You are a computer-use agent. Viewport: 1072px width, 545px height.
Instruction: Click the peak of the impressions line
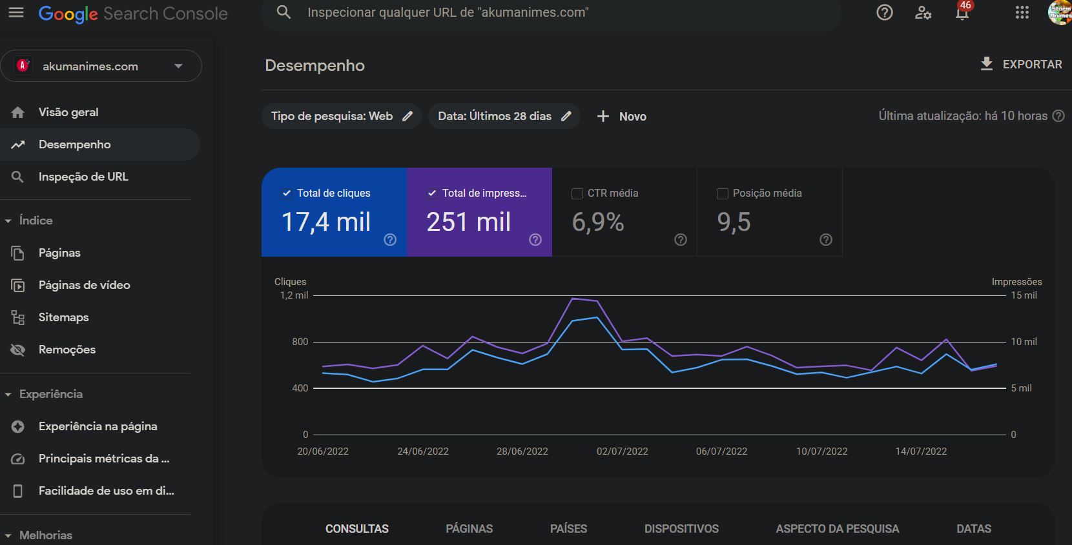click(573, 299)
